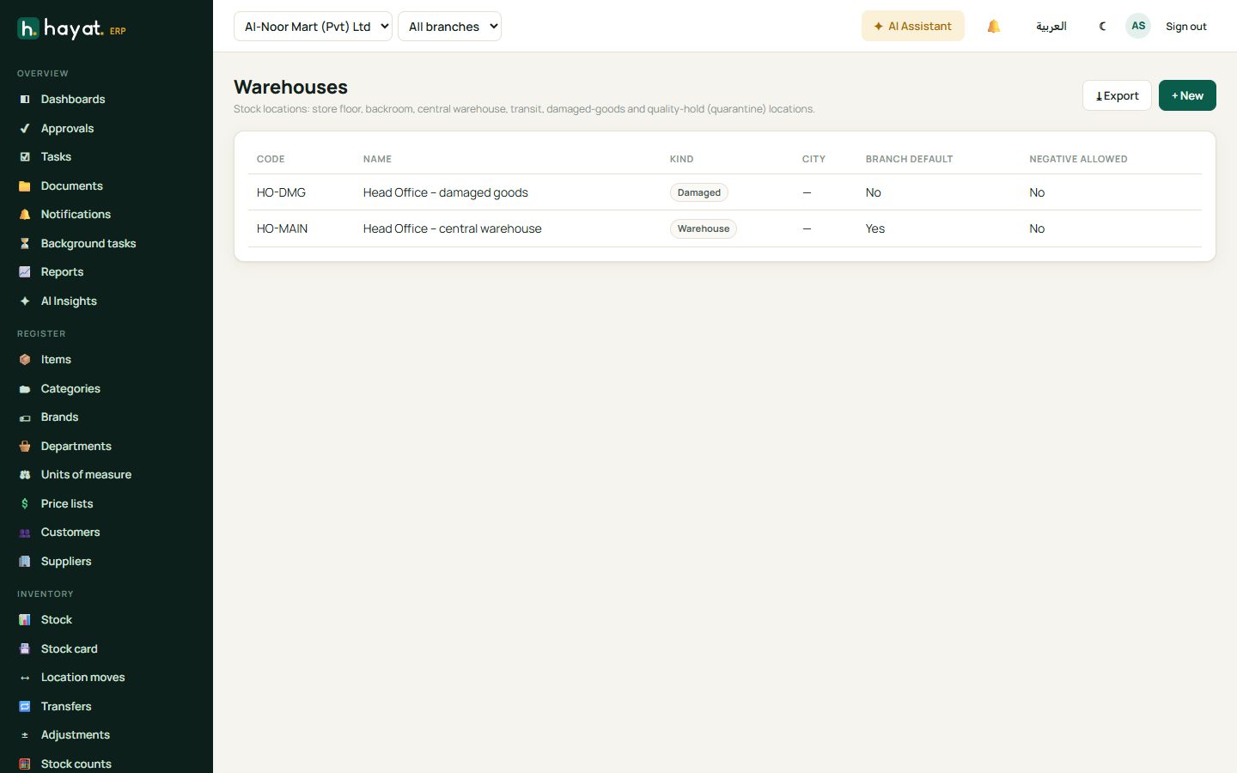1237x773 pixels.
Task: Create a new warehouse with New button
Action: click(x=1187, y=95)
